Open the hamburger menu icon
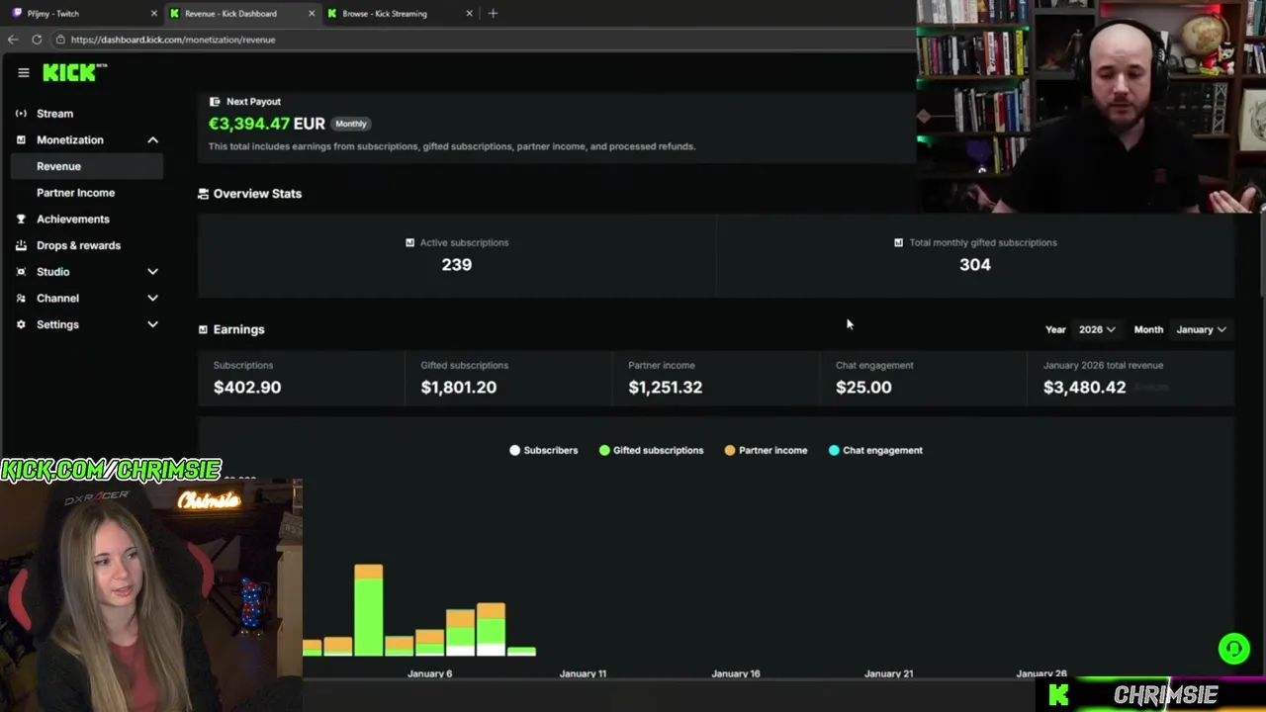Viewport: 1266px width, 712px height. [23, 72]
